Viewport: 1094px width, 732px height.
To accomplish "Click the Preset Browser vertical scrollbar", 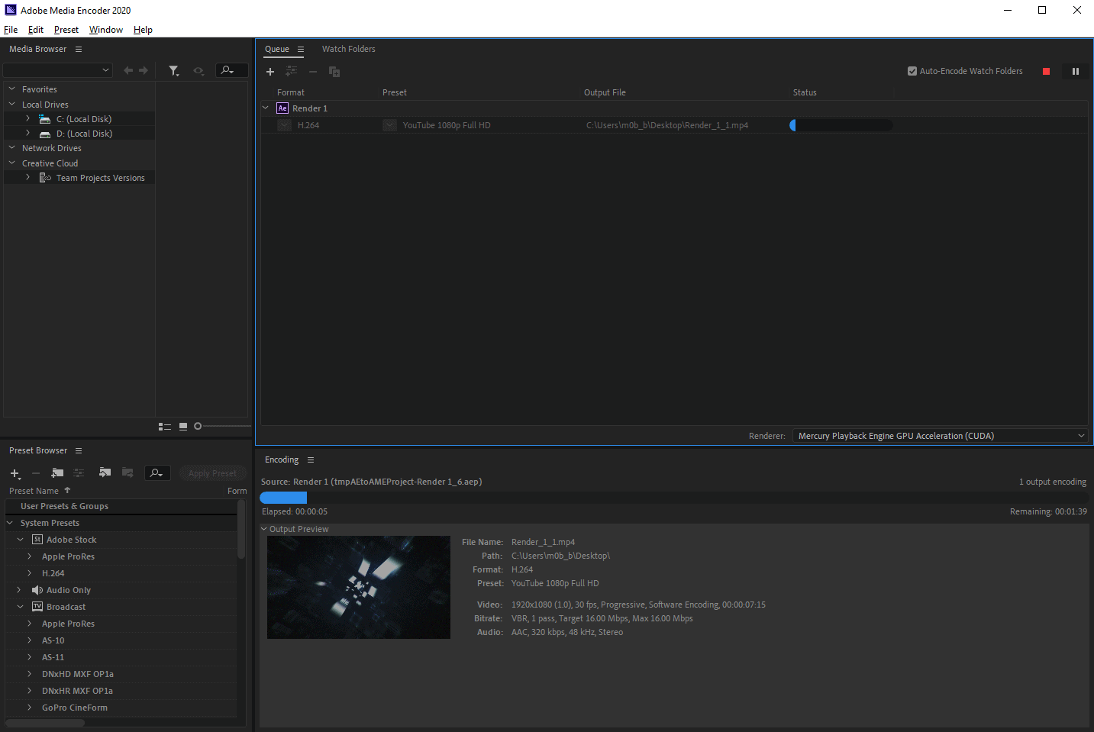I will pos(241,528).
